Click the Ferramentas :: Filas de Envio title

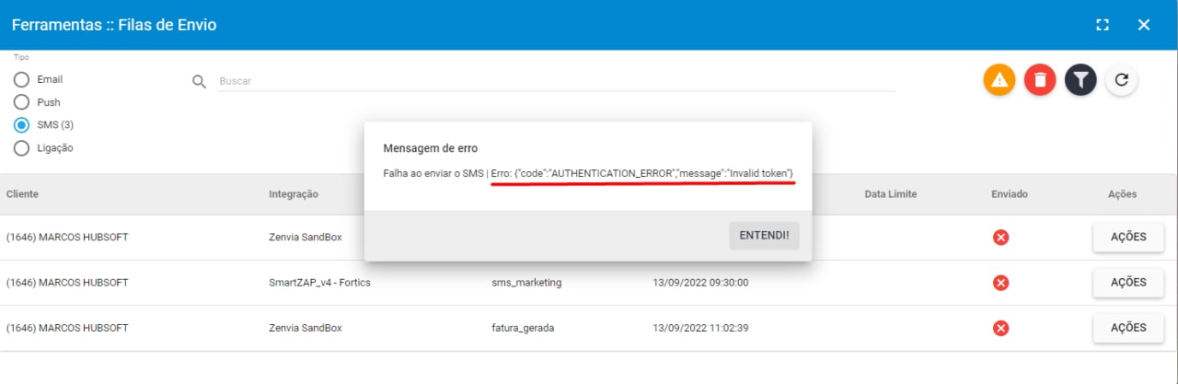click(x=114, y=25)
